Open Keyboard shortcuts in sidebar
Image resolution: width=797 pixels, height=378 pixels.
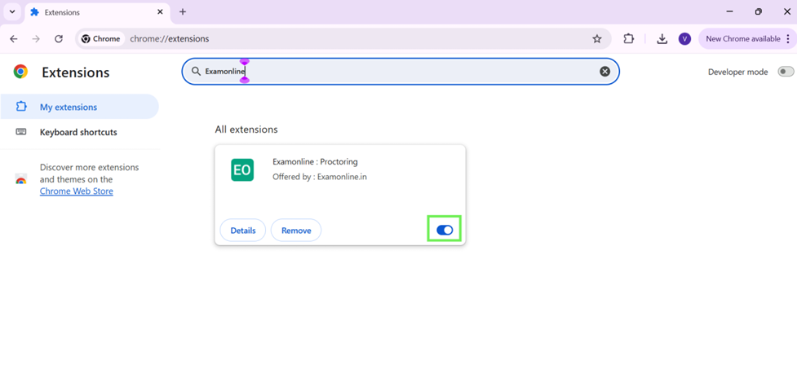(x=80, y=132)
